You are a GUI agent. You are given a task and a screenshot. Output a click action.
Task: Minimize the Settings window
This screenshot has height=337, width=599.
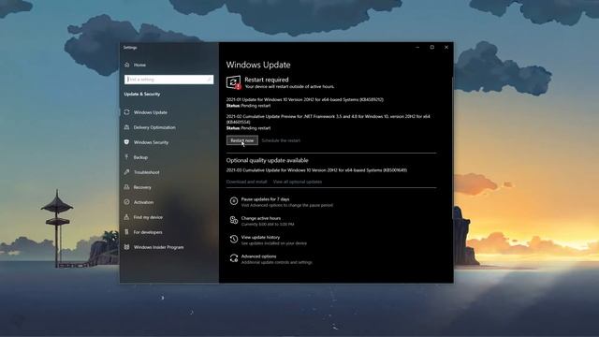417,48
